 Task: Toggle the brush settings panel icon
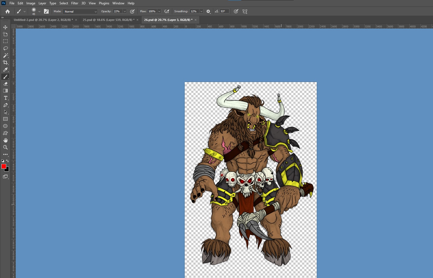point(46,11)
